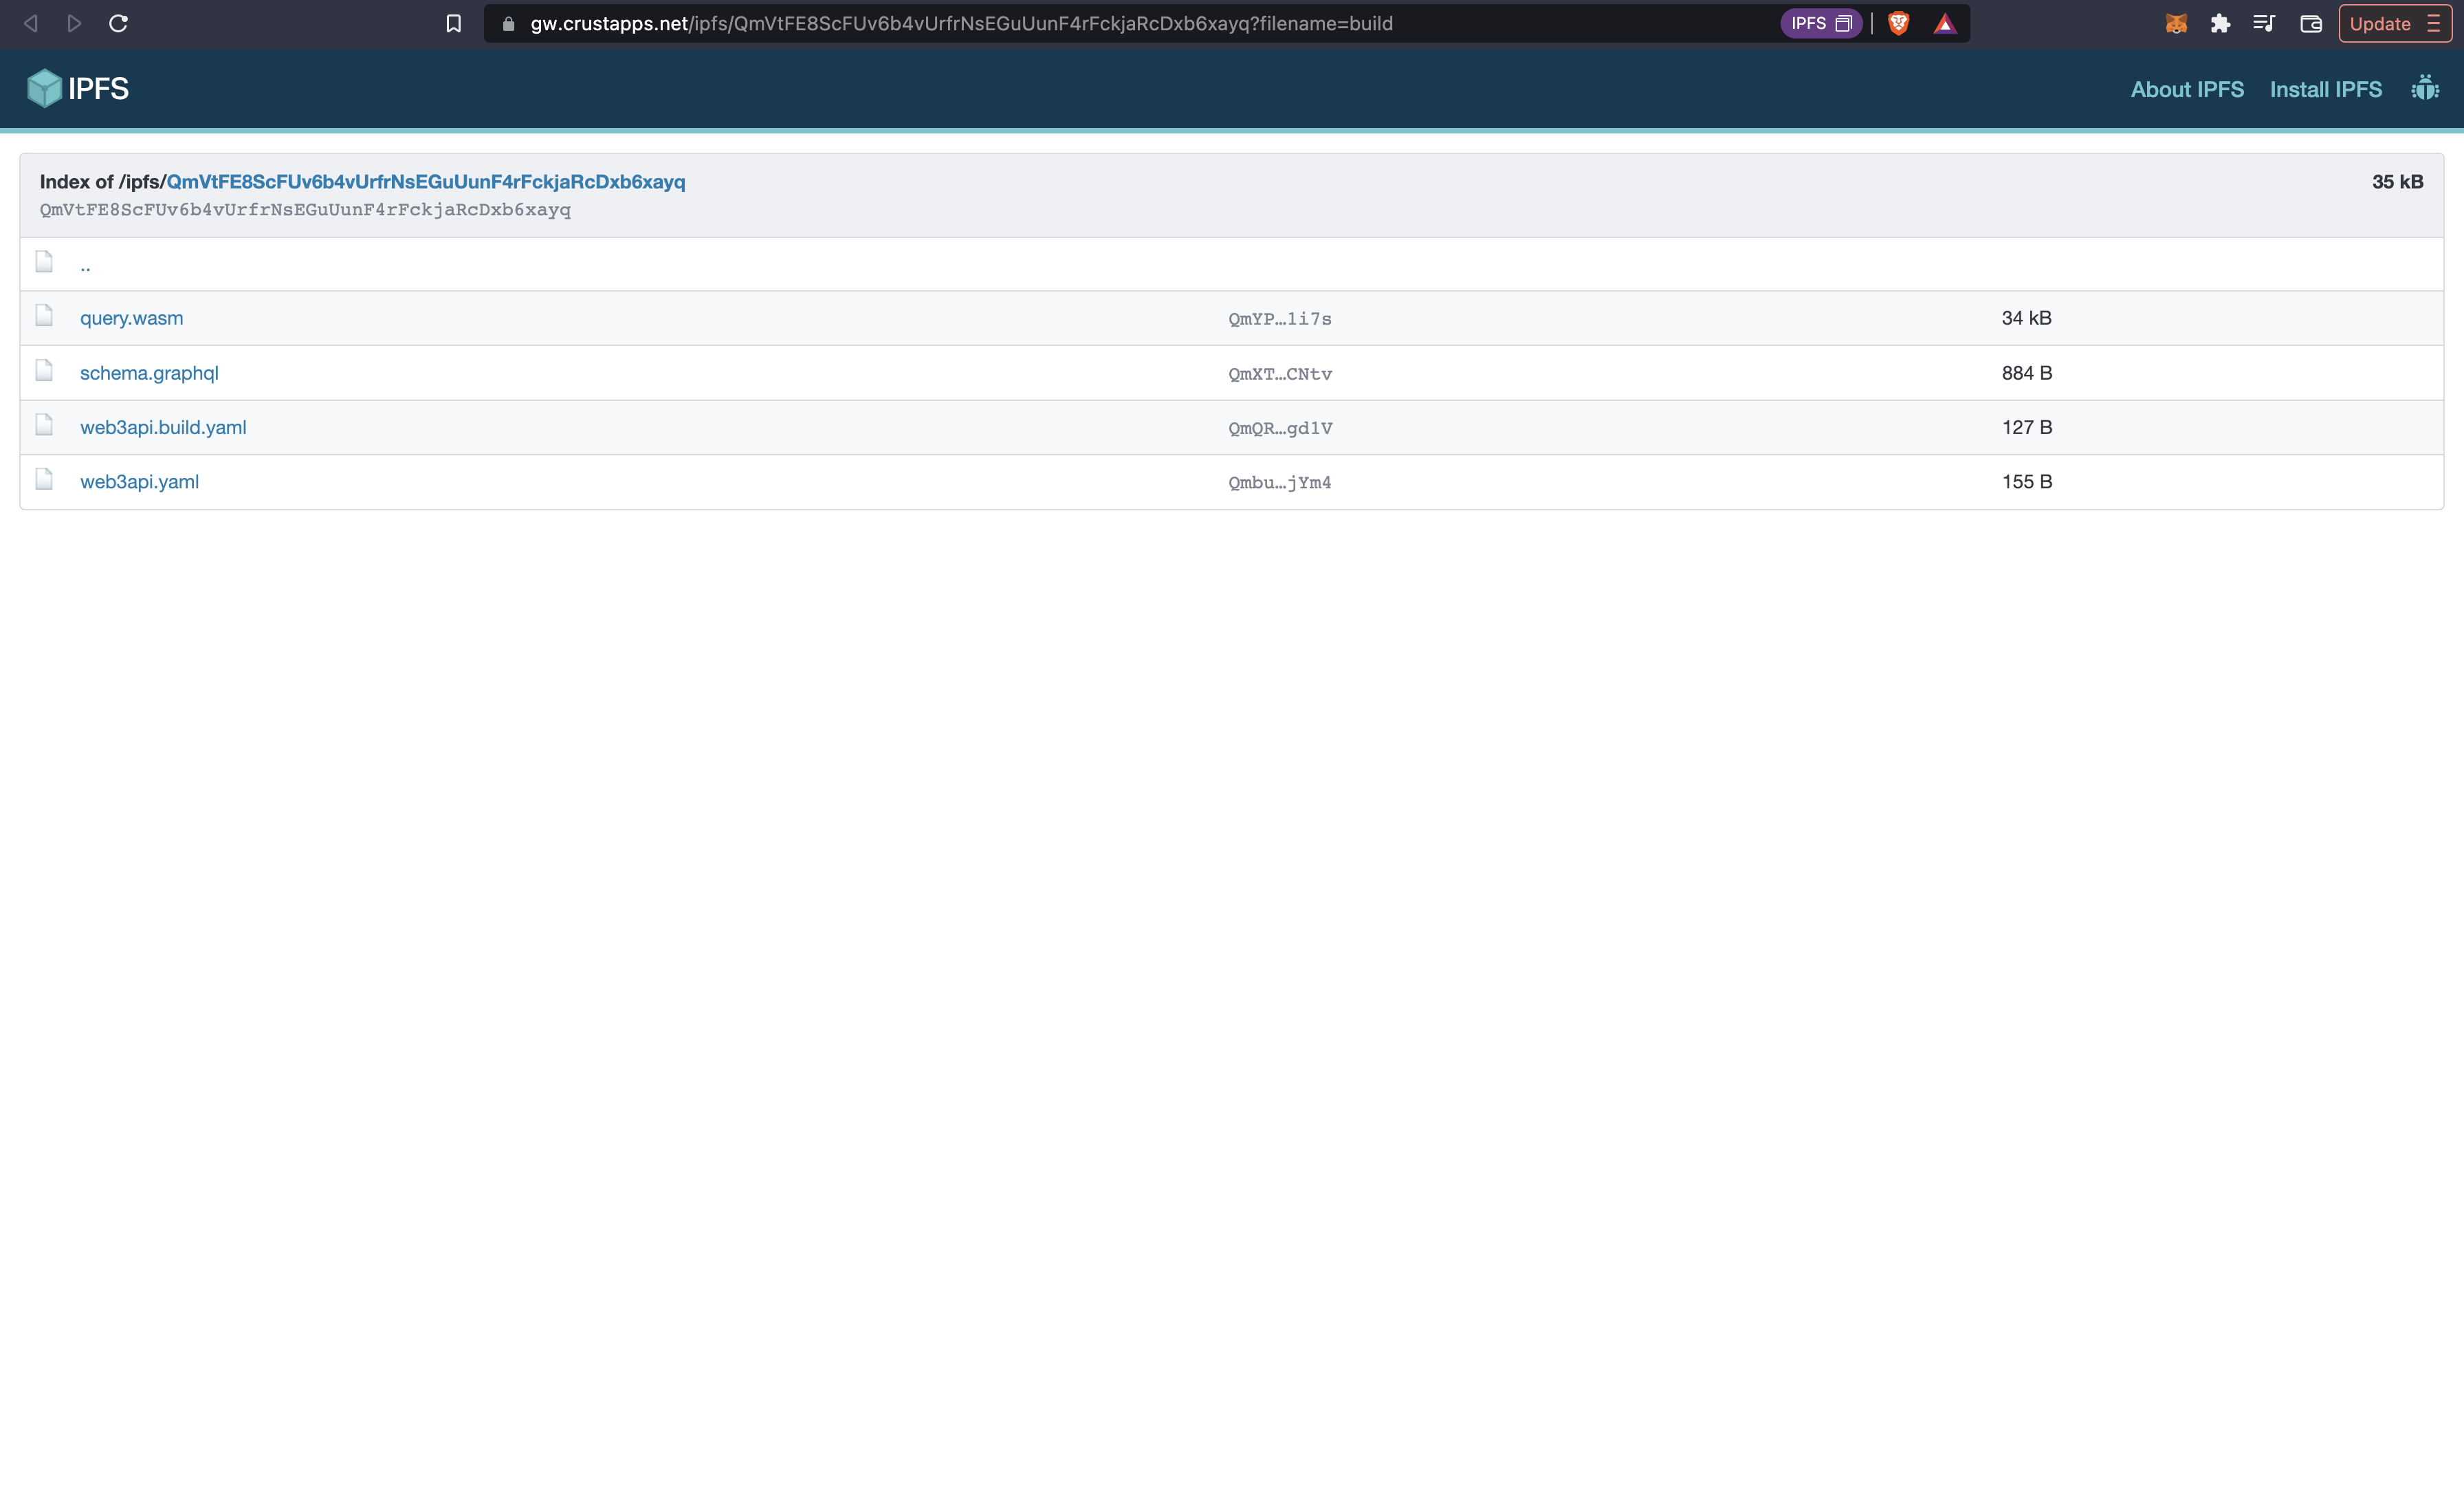Click web3api.yaml file link
The image size is (2464, 1487).
(x=137, y=480)
